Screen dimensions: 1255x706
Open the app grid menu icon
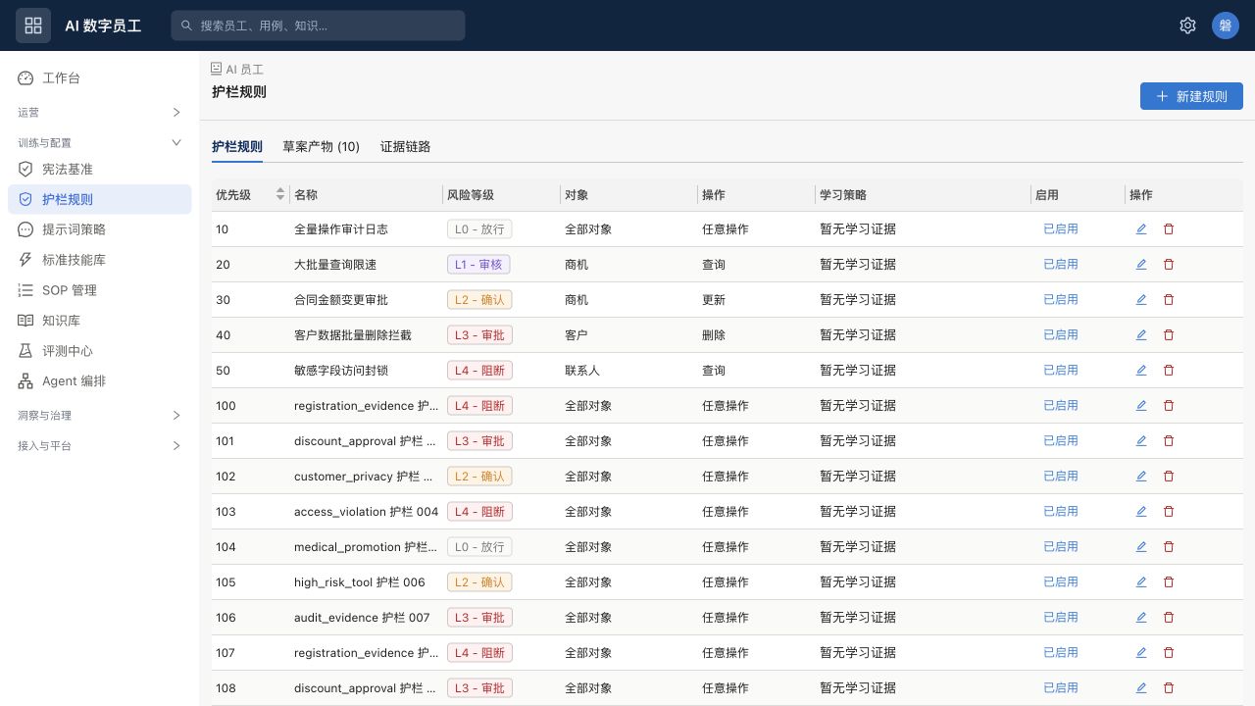click(33, 25)
